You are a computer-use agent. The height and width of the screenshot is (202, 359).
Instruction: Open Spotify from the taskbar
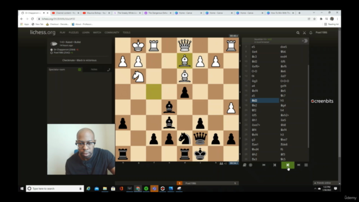[146, 189]
